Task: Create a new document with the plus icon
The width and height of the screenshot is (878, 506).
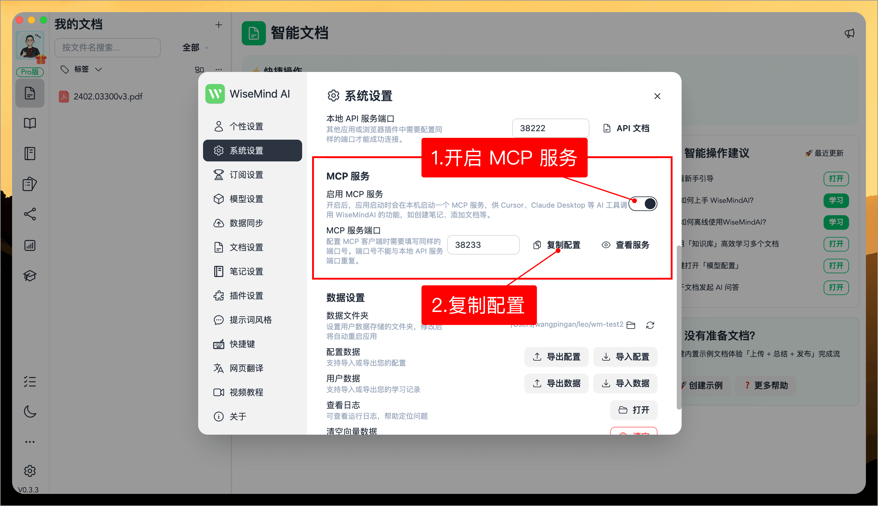Action: 218,25
